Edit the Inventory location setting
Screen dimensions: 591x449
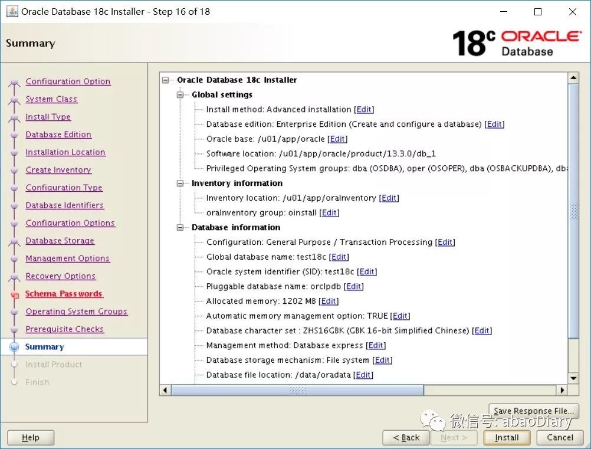389,198
